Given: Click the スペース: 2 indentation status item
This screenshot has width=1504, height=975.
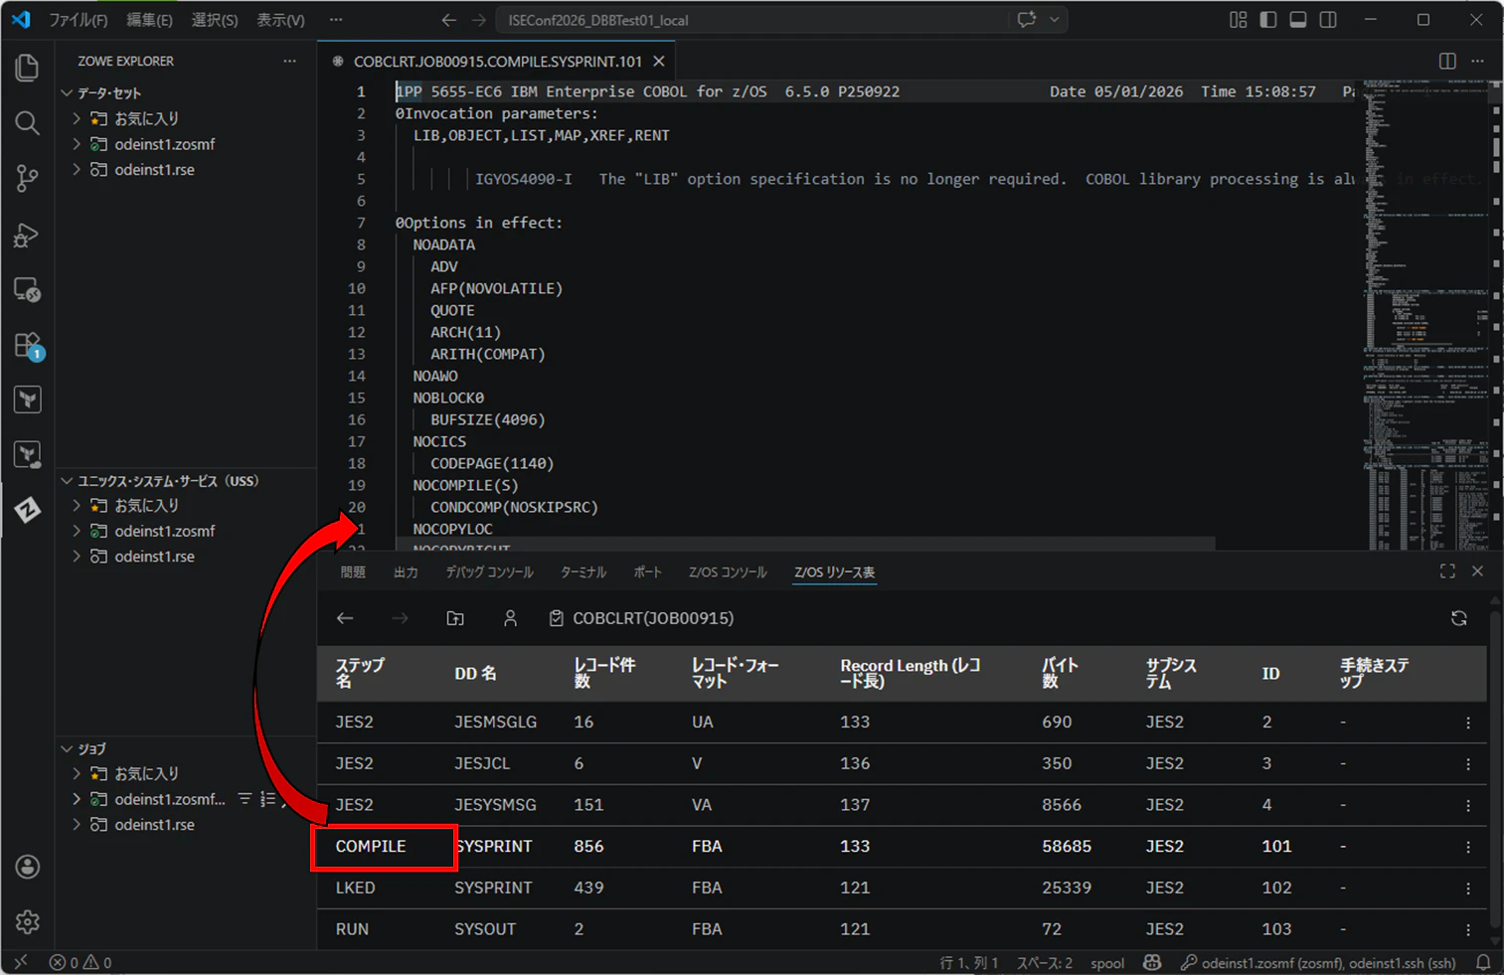Looking at the screenshot, I should coord(1044,963).
